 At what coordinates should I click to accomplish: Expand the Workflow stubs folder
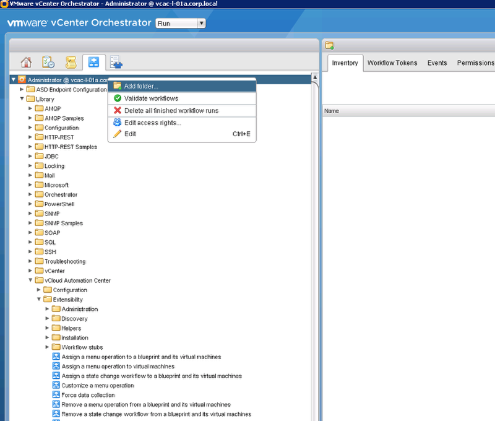(48, 347)
